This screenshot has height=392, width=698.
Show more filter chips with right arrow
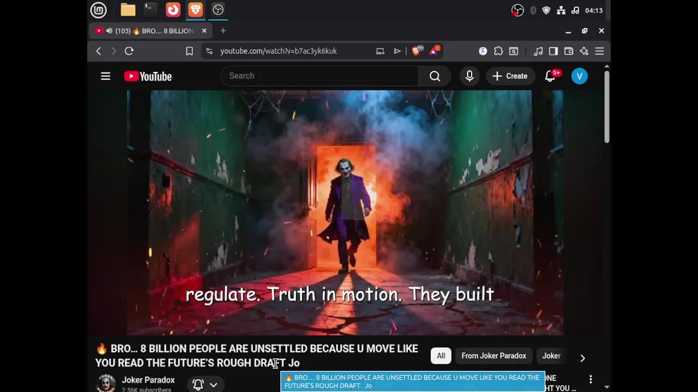582,358
